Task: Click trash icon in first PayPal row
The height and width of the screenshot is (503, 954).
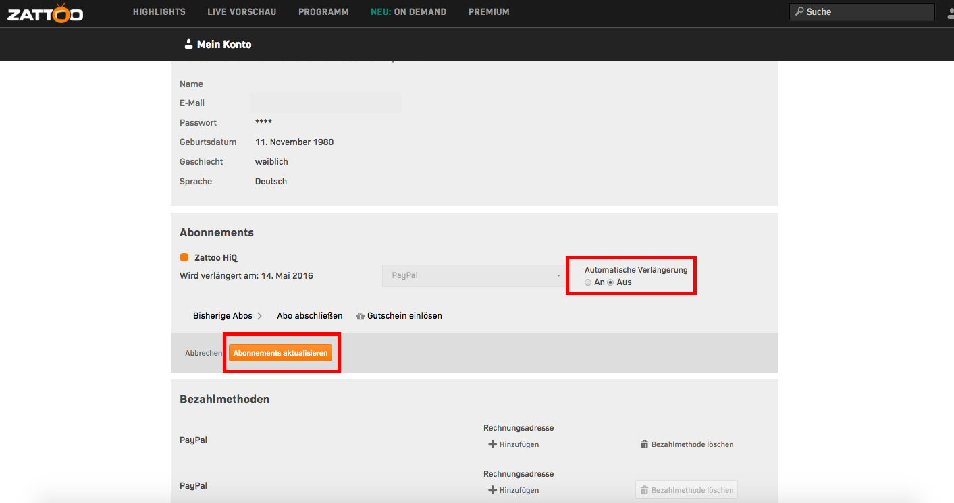Action: [644, 444]
